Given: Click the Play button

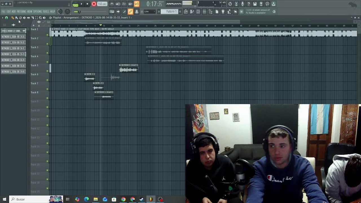Looking at the screenshot, I should coord(82,4).
